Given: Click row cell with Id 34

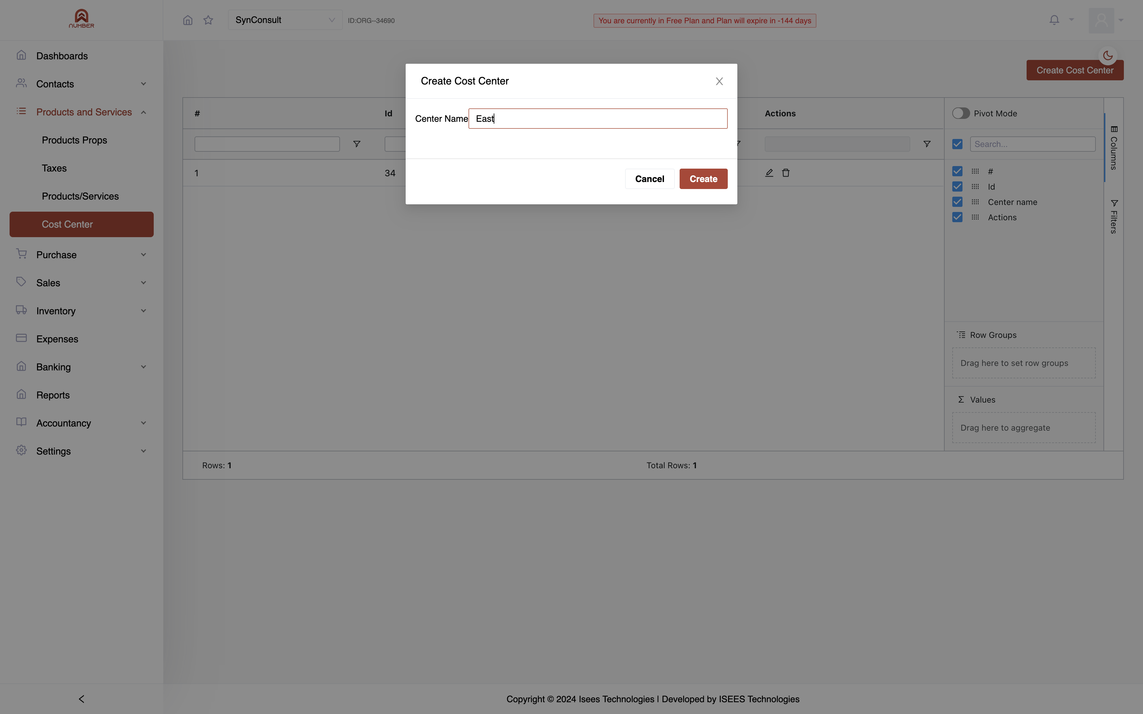Looking at the screenshot, I should click(390, 173).
